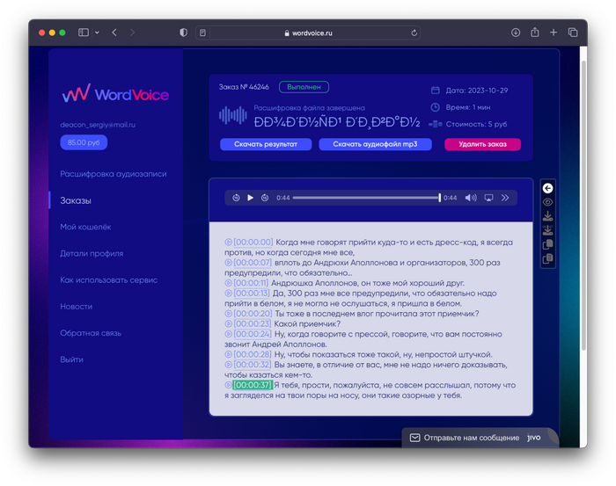Mute the audio player volume

coord(471,198)
